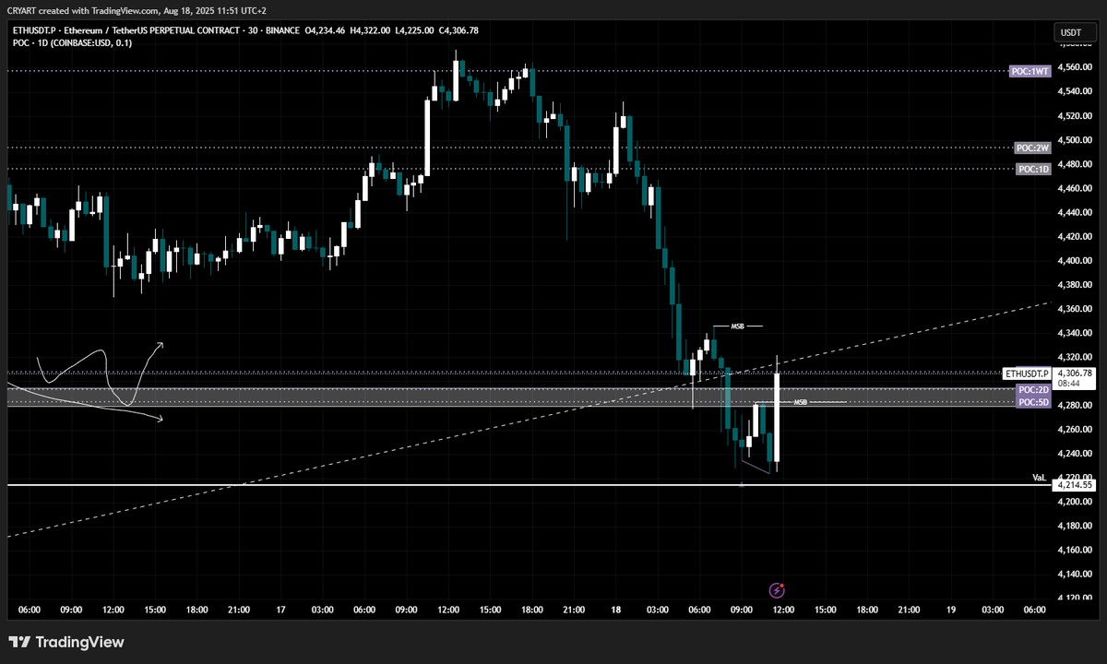The image size is (1107, 664).
Task: Click the TradingView logo
Action: point(66,642)
